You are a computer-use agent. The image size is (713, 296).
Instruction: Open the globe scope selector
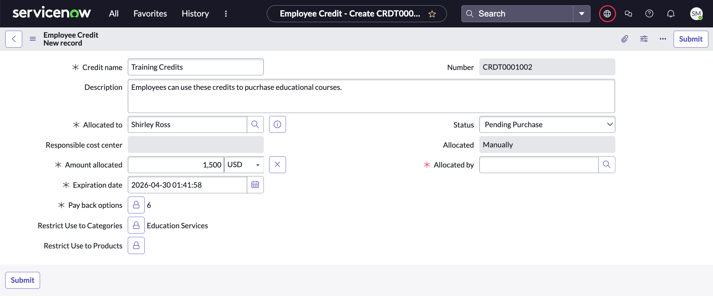point(607,14)
